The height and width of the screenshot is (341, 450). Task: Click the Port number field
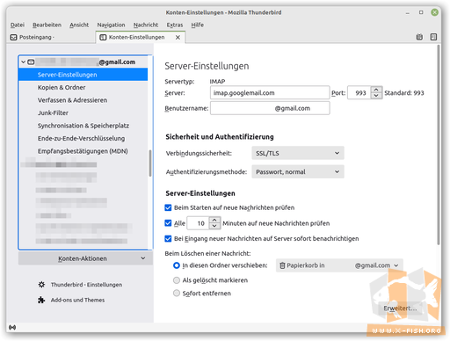(359, 93)
